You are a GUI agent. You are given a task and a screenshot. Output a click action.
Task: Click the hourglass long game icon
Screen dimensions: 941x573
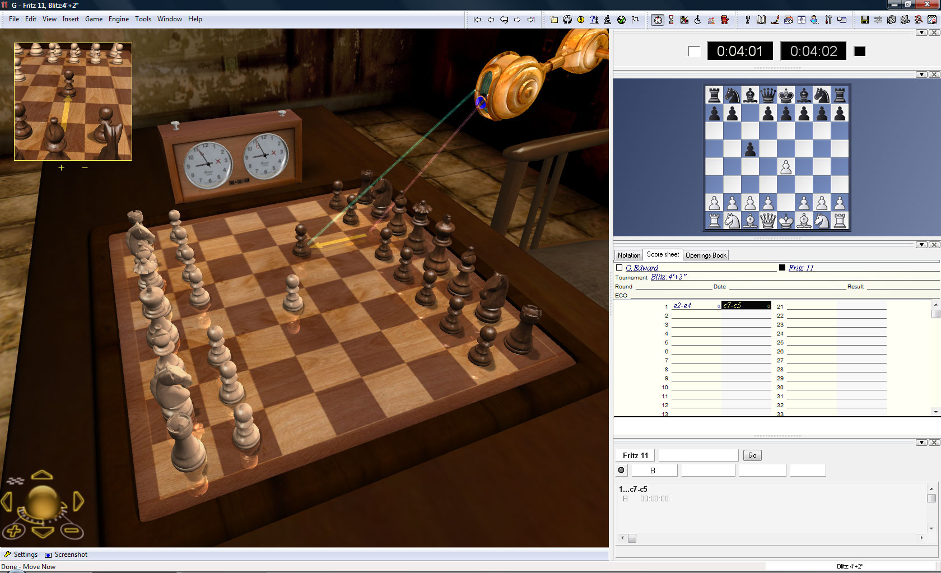671,20
